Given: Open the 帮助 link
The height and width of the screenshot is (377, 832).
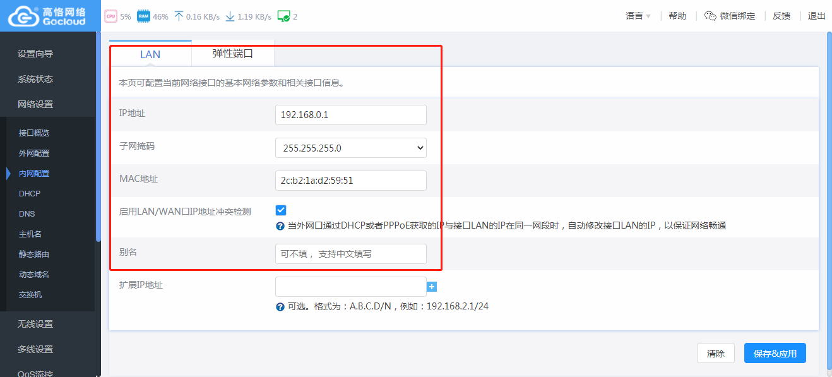Looking at the screenshot, I should pos(677,16).
